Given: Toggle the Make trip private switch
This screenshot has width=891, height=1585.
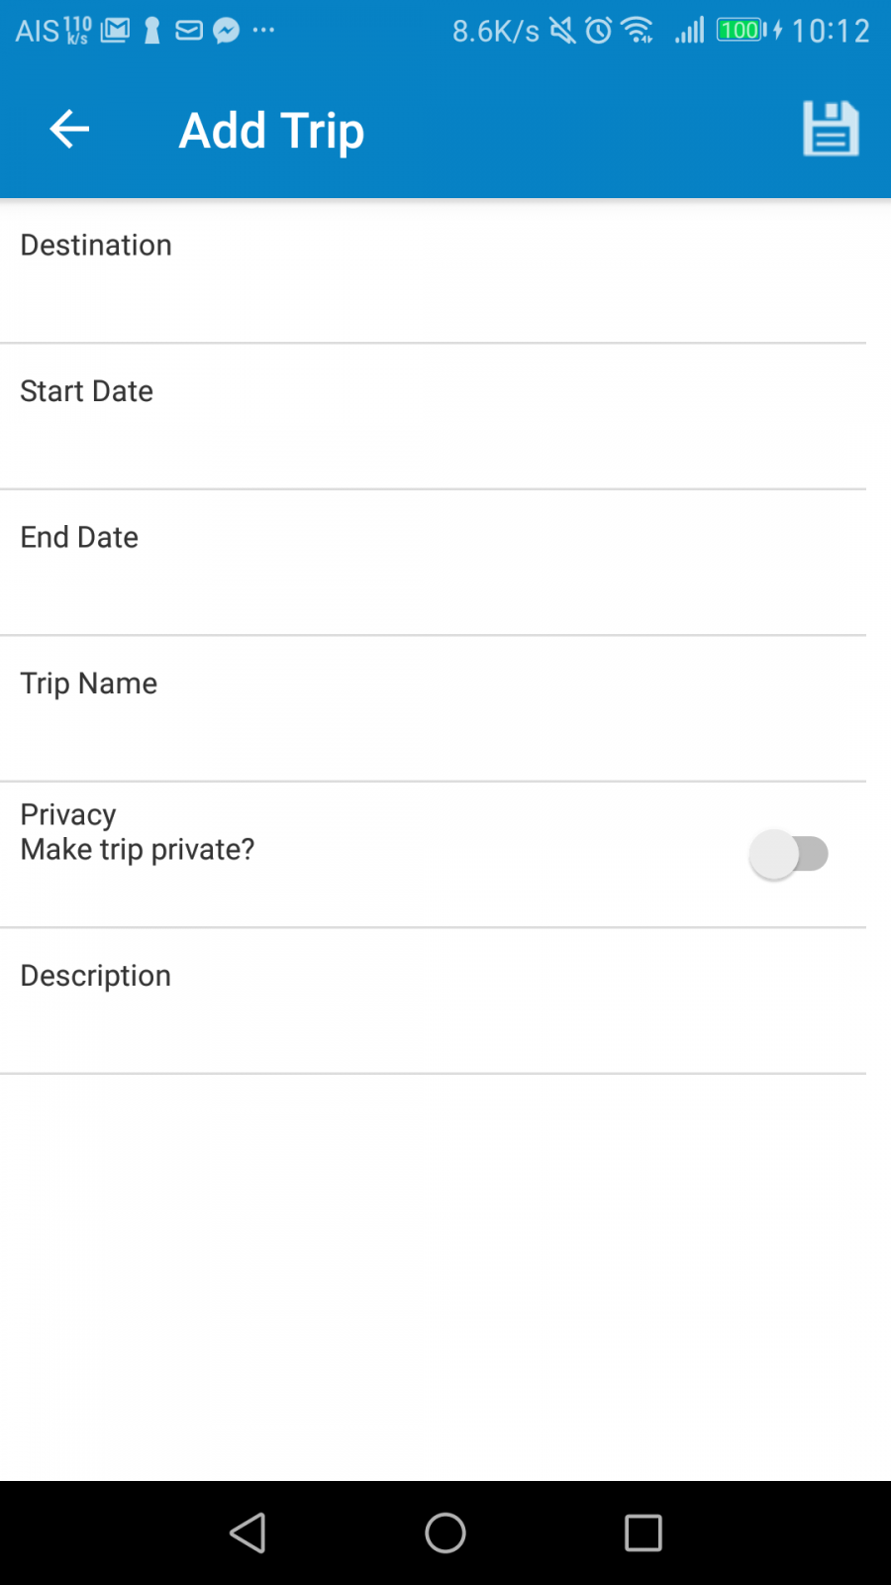Looking at the screenshot, I should (x=789, y=854).
